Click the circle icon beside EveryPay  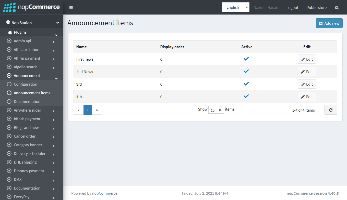(9, 197)
